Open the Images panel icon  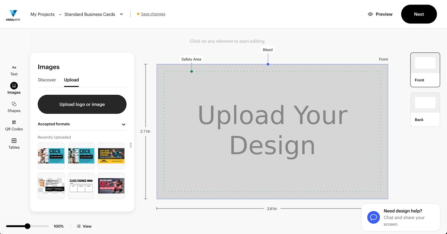[14, 85]
